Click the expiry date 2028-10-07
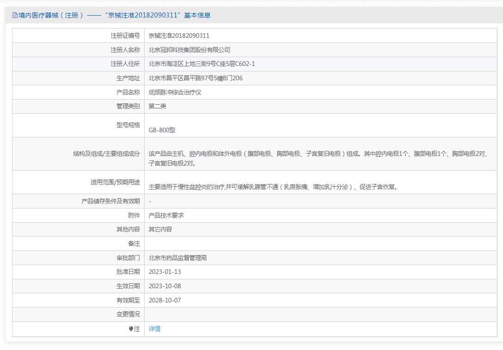 pos(164,300)
